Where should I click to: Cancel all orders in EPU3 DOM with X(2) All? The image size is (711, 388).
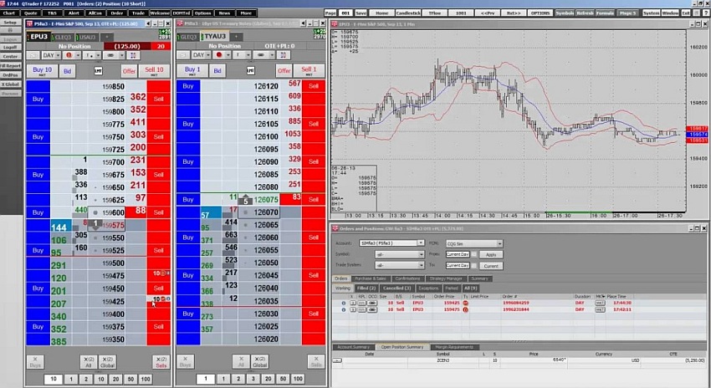[x=89, y=362]
